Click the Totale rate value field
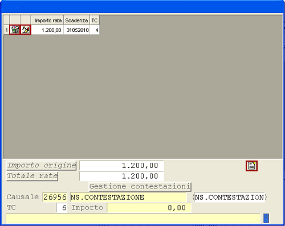Screen dimensions: 285x226 coord(121,176)
